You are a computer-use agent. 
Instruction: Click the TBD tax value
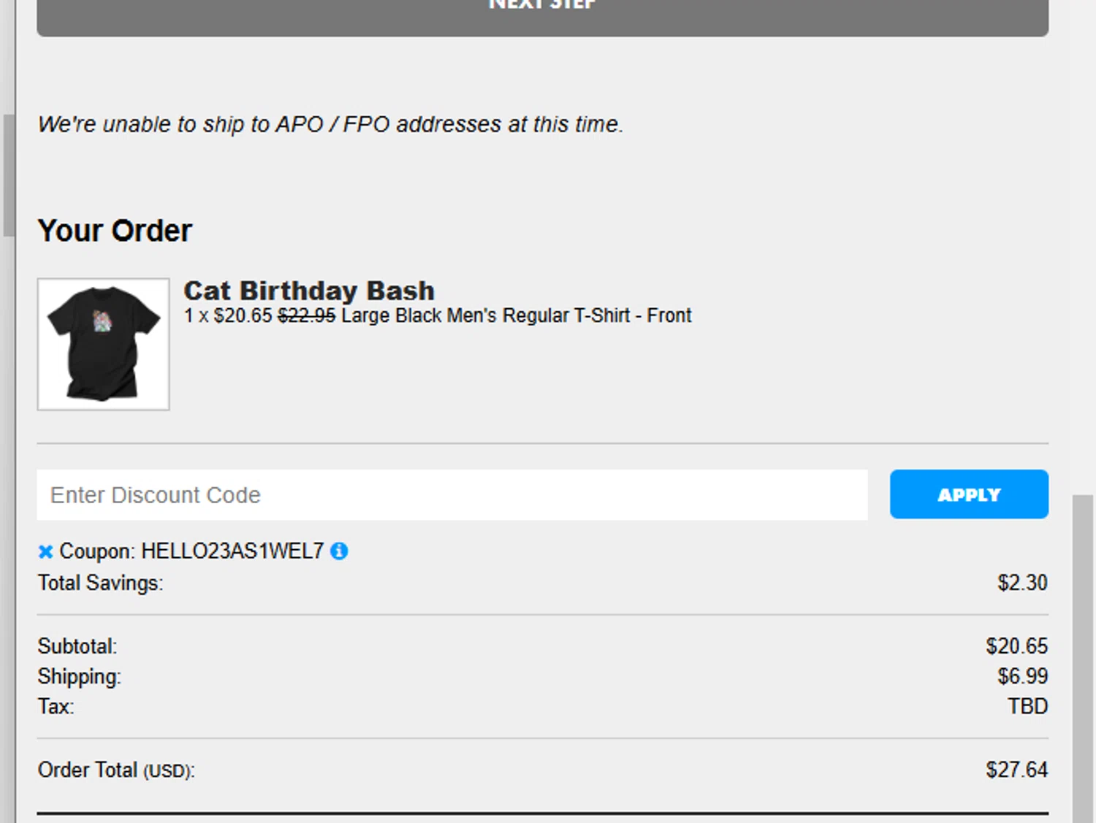pyautogui.click(x=1027, y=706)
